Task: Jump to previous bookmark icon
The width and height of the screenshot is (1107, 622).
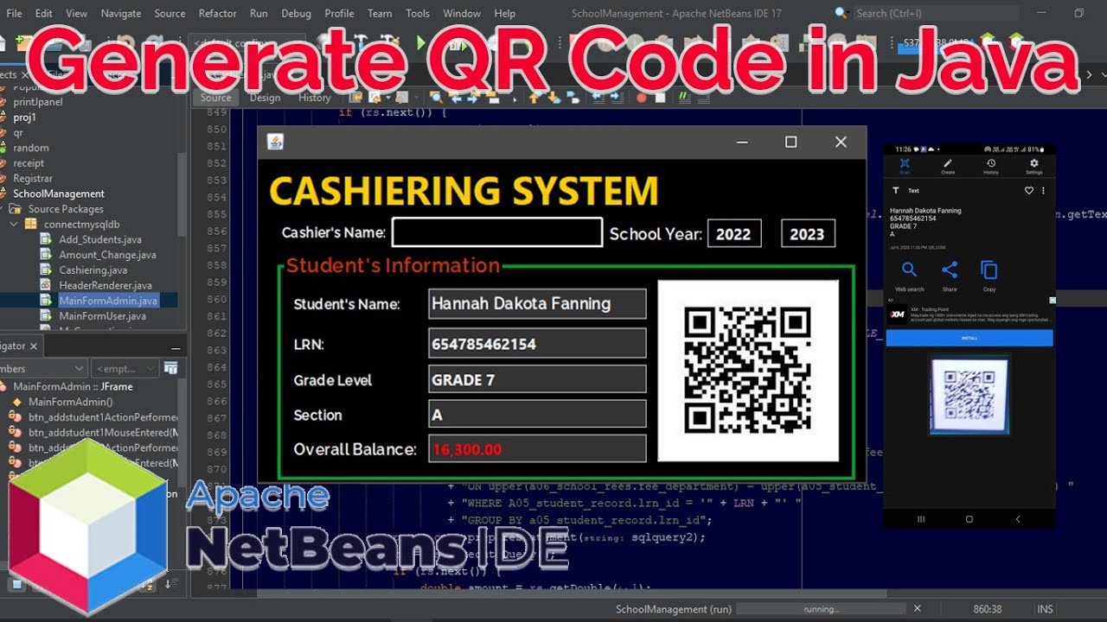Action: (534, 97)
